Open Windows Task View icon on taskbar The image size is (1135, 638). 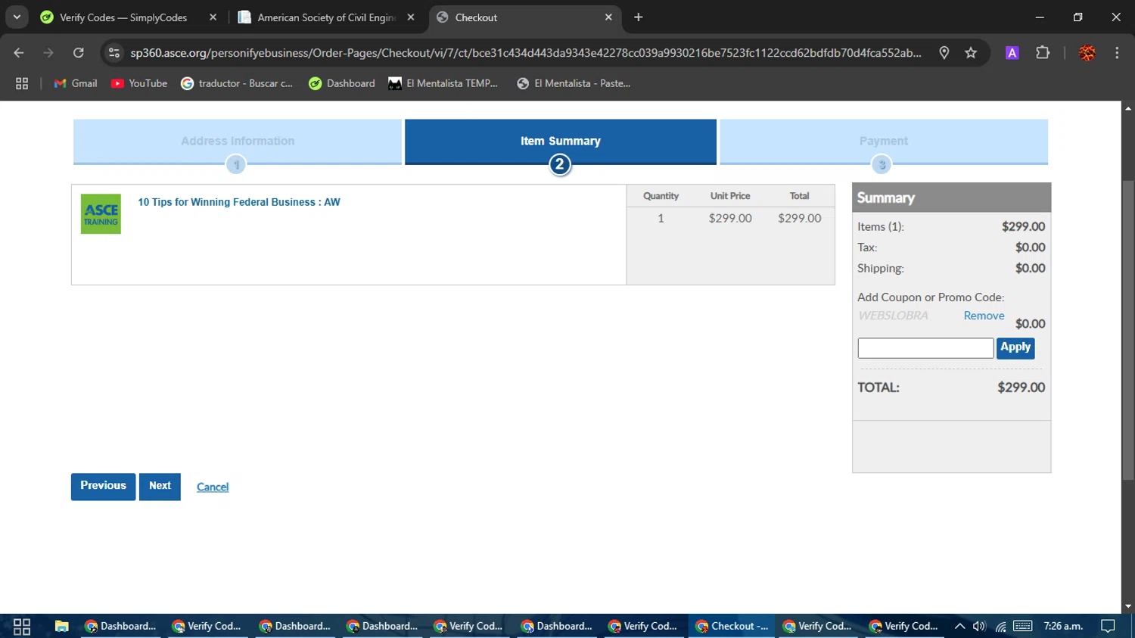(22, 627)
